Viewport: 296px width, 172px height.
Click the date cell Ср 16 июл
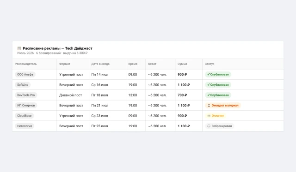100,85
